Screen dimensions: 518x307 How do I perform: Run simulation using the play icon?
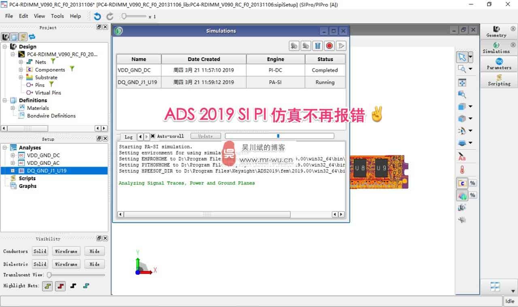(x=341, y=46)
